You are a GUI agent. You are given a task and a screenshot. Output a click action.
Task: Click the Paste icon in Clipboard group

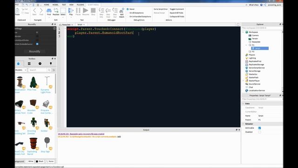coord(17,11)
